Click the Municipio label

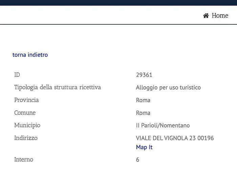pyautogui.click(x=27, y=125)
